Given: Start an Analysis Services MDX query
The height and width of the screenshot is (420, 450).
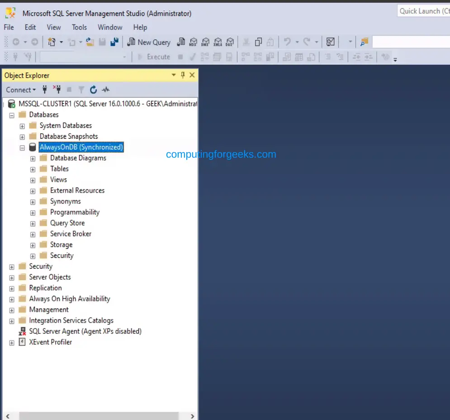Looking at the screenshot, I should 193,42.
